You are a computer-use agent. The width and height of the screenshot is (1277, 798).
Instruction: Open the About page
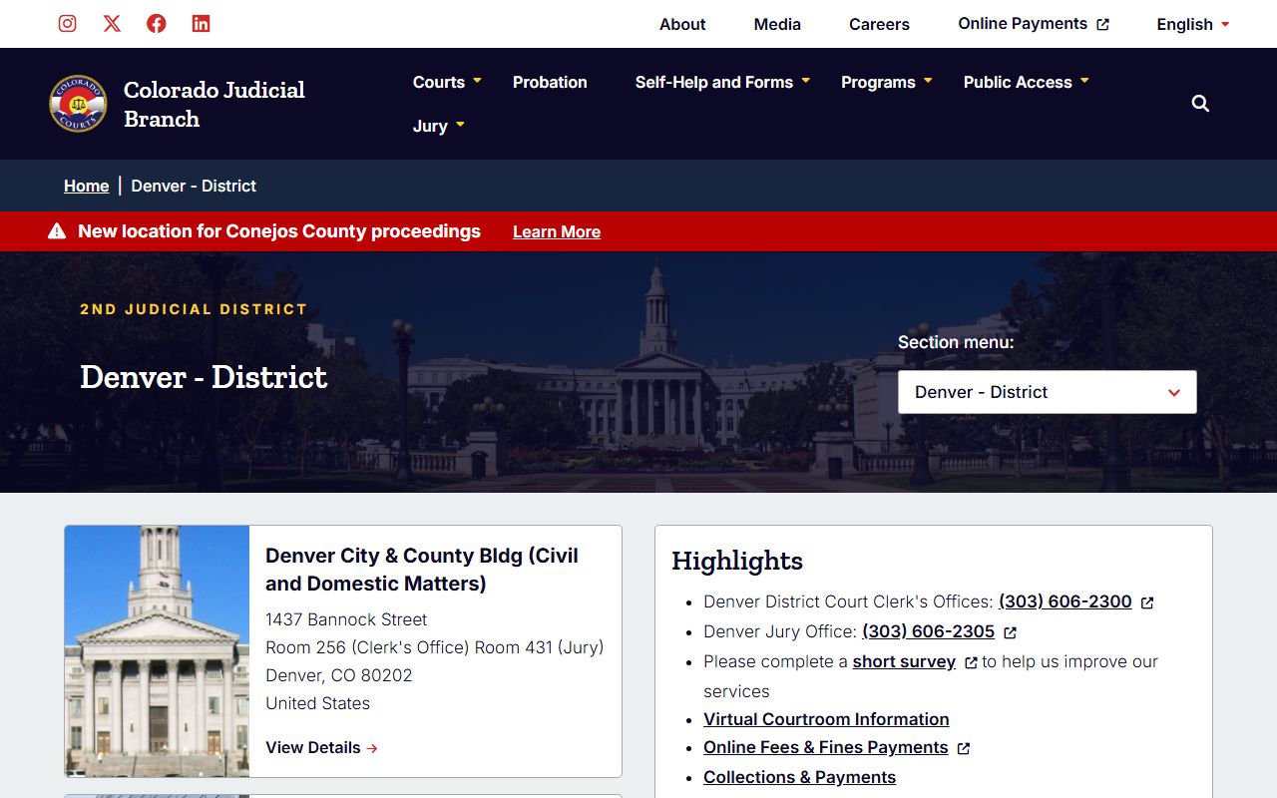coord(682,24)
